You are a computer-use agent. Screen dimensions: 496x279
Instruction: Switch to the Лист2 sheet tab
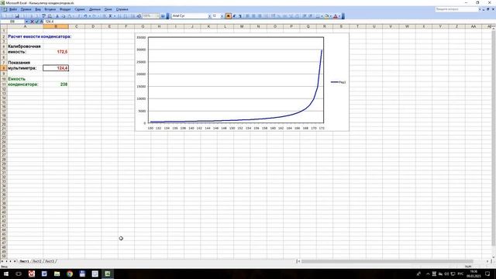37,261
